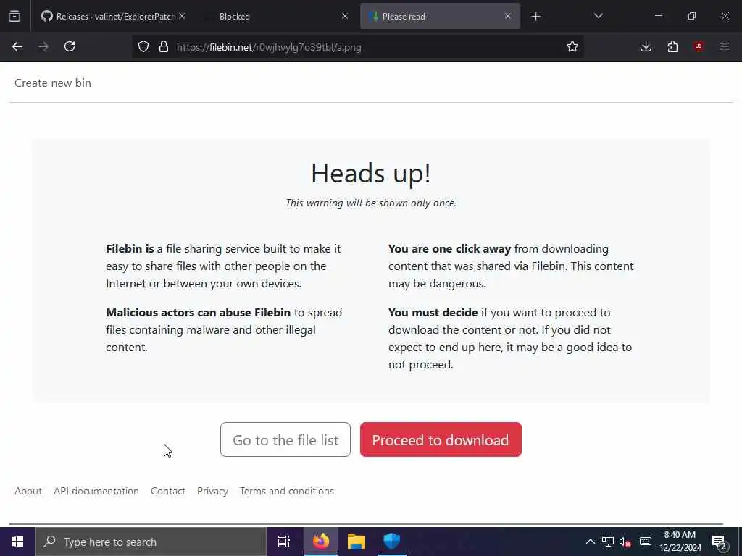Image resolution: width=742 pixels, height=556 pixels.
Task: Open Terms and conditions link
Action: tap(287, 492)
